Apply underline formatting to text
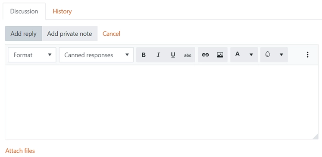Screen dimensions: 322x157 (173, 55)
